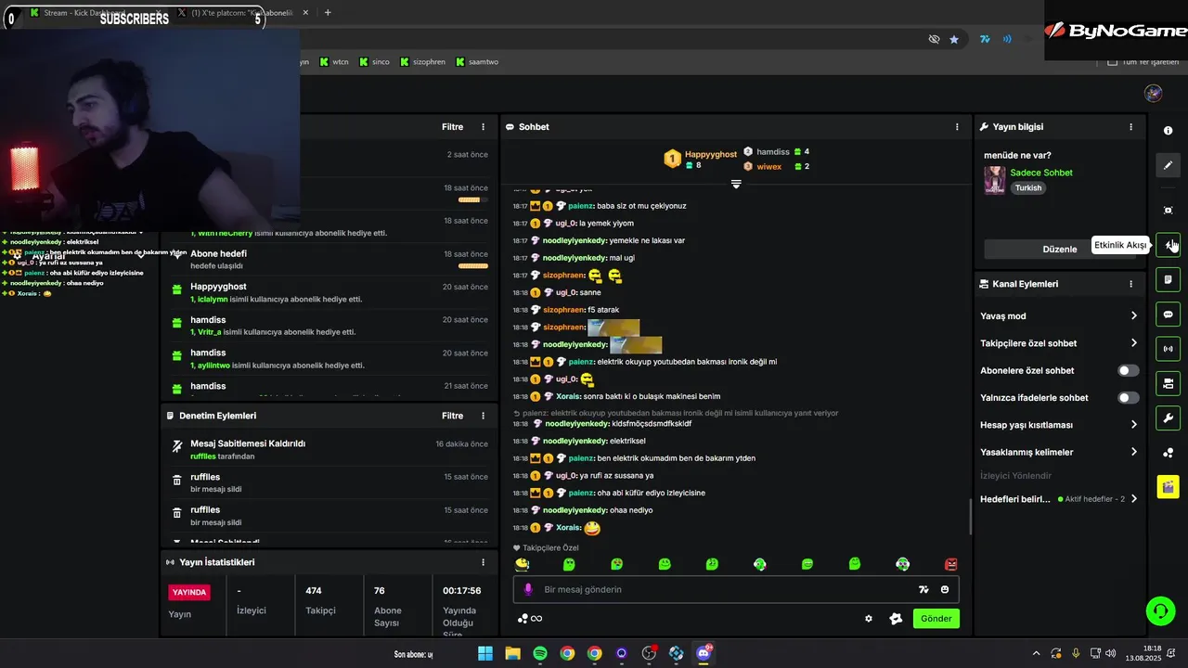Open the info icon in the right sidebar
Viewport: 1188px width, 668px height.
pyautogui.click(x=1168, y=131)
